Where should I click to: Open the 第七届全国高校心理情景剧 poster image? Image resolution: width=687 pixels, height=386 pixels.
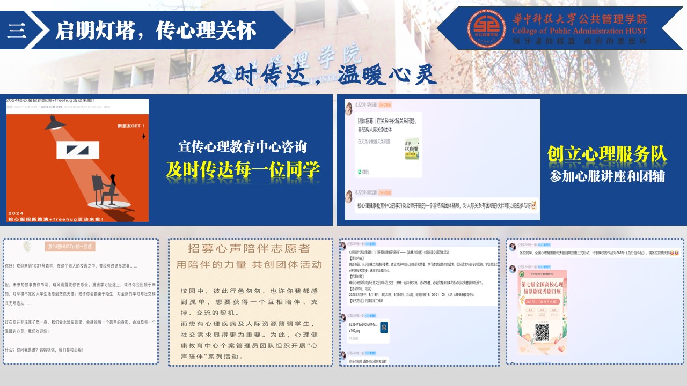coord(542,308)
